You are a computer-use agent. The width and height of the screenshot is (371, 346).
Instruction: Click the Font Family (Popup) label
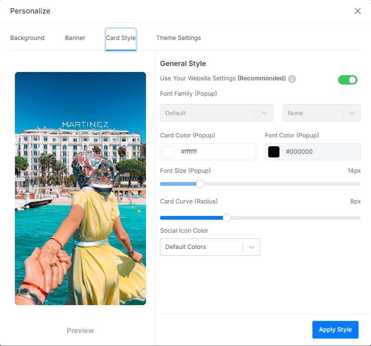point(189,94)
